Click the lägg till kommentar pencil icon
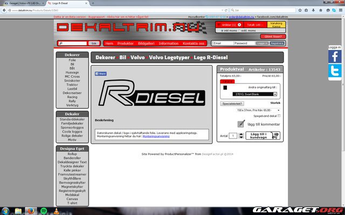The image size is (345, 215). tap(241, 124)
